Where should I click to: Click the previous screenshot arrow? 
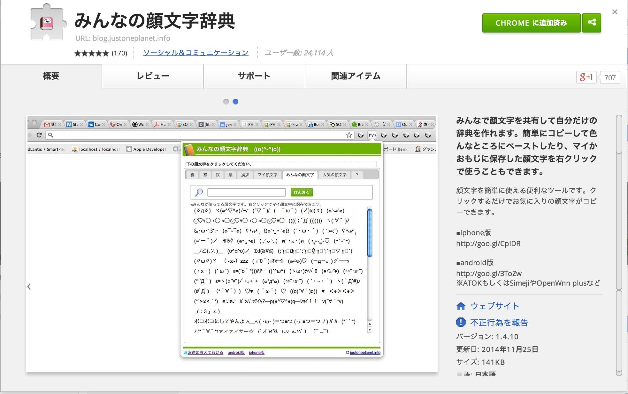click(x=29, y=287)
